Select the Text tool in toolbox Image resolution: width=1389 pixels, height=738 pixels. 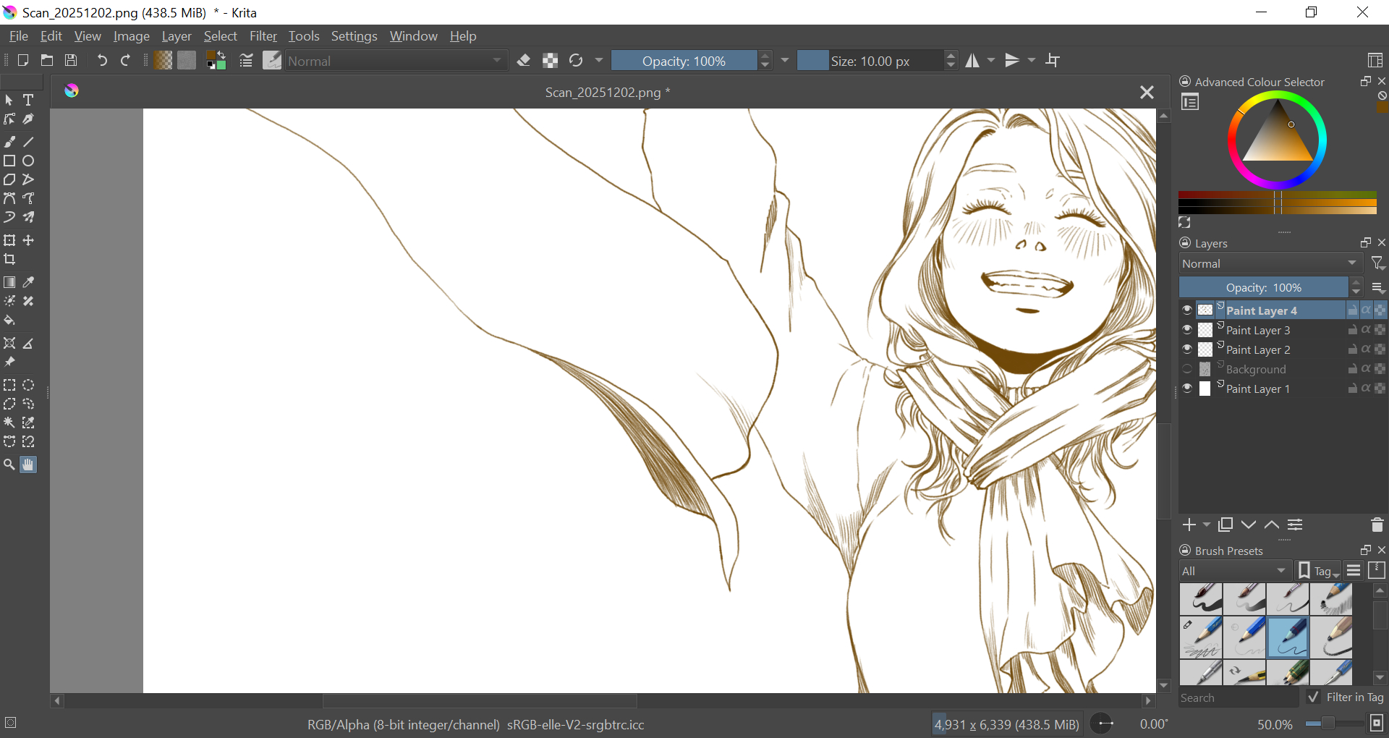tap(29, 100)
